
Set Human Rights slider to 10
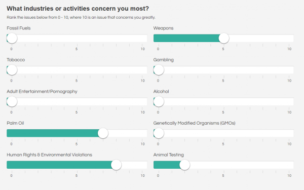(142, 165)
